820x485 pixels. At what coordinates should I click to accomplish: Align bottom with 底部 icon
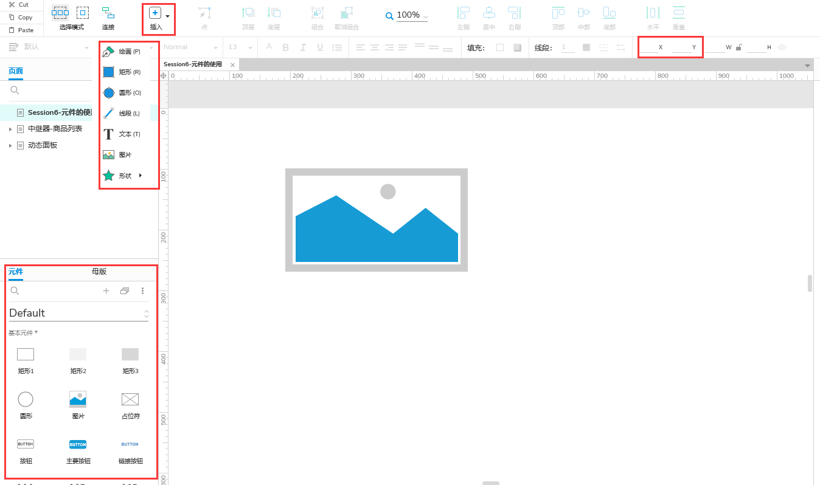[610, 13]
